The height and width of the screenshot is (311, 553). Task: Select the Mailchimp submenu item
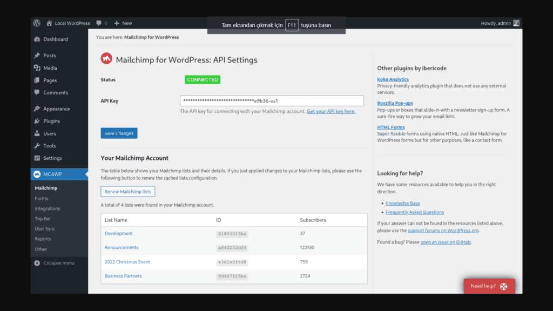(x=46, y=188)
